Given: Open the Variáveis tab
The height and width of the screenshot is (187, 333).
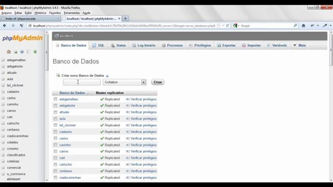Looking at the screenshot, I should [x=277, y=45].
